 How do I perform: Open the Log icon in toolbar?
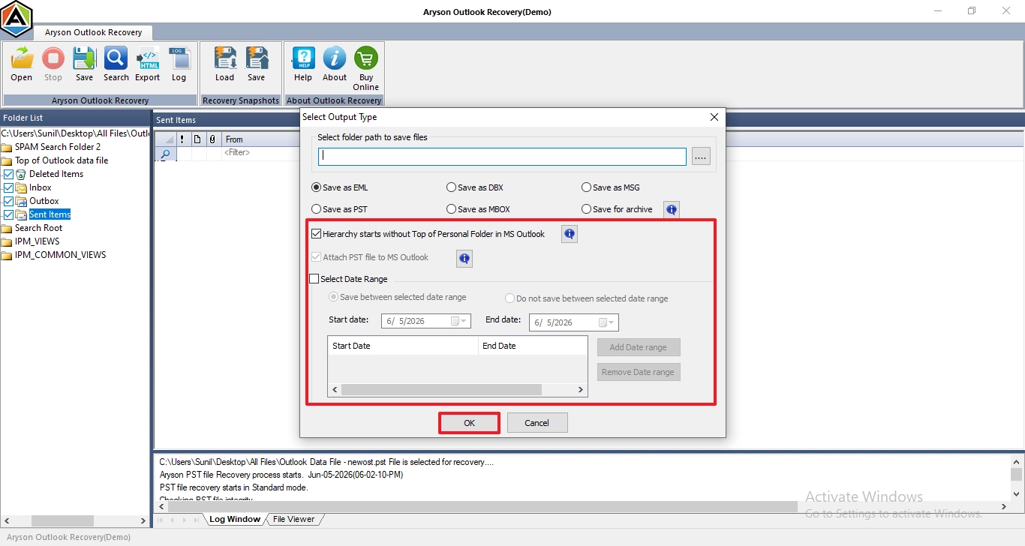pos(179,64)
